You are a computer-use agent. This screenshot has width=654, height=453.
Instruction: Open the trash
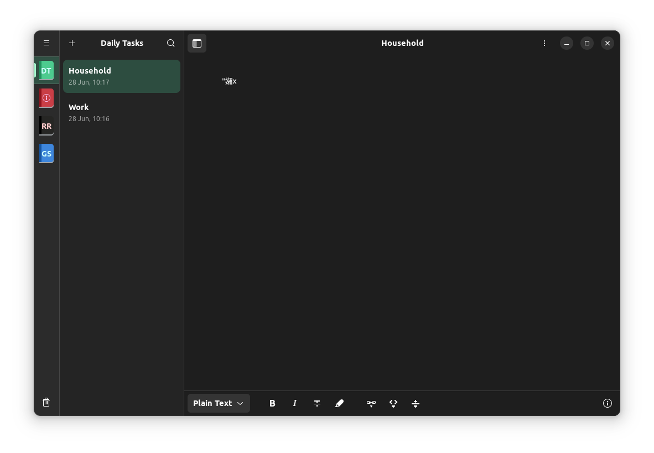(x=46, y=402)
